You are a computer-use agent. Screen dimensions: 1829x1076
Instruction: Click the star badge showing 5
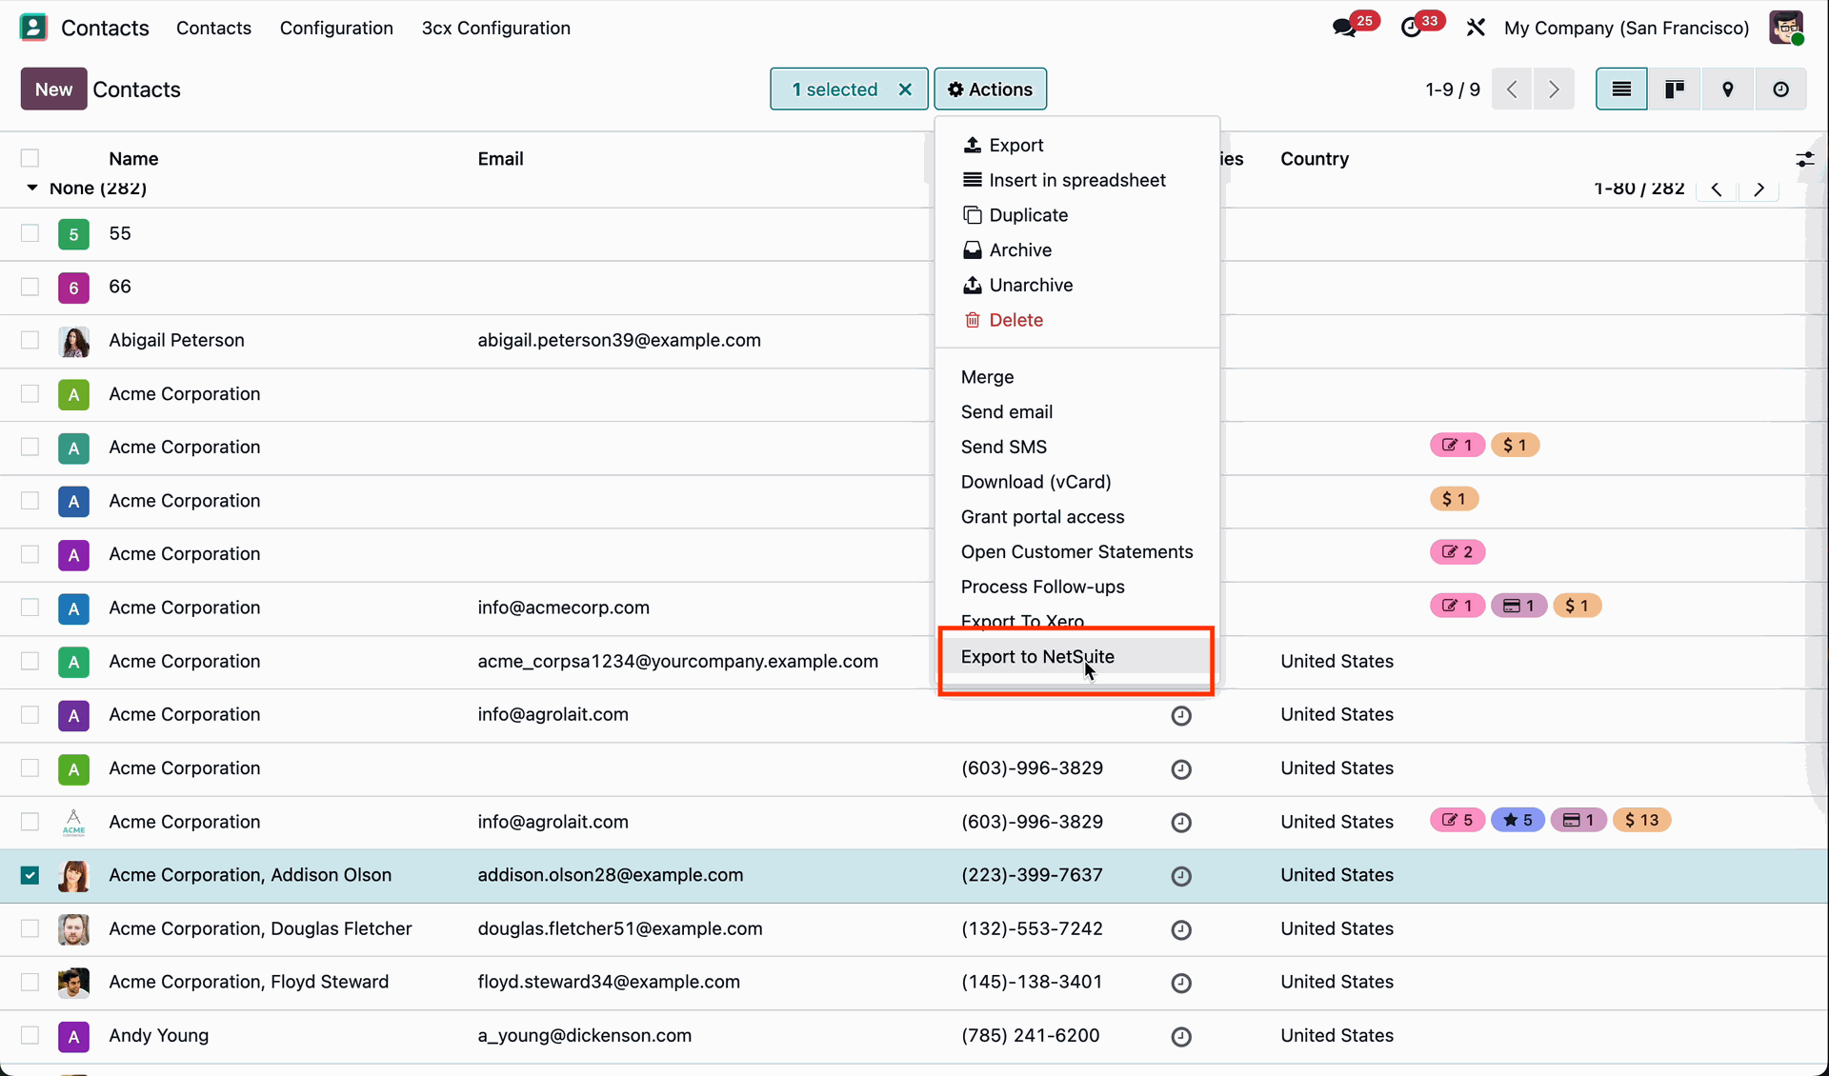(1517, 820)
